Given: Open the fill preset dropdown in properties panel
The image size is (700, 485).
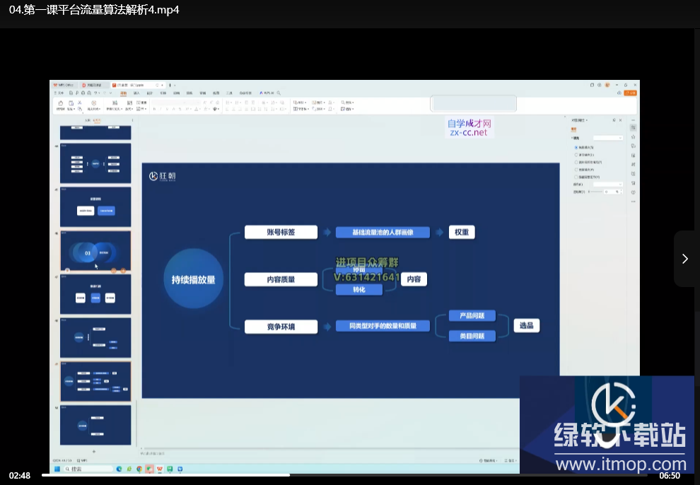Looking at the screenshot, I should pyautogui.click(x=607, y=138).
